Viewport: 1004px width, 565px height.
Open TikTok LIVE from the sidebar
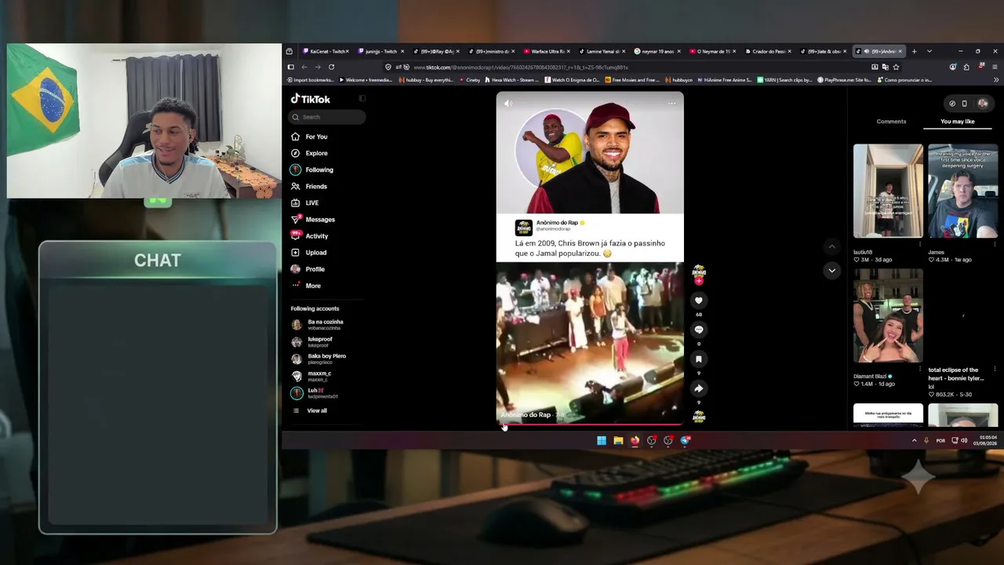[305, 202]
